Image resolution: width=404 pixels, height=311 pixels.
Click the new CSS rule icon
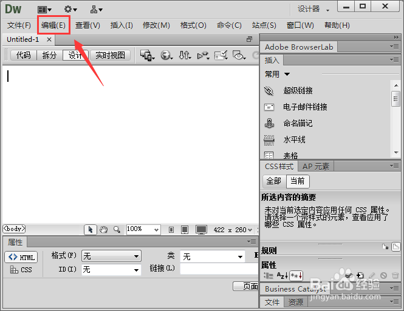point(360,276)
